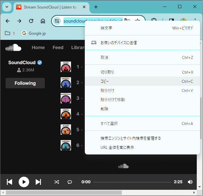Open 検索エンジンとサイト内検索を管理する
The image size is (203, 196).
(142, 138)
